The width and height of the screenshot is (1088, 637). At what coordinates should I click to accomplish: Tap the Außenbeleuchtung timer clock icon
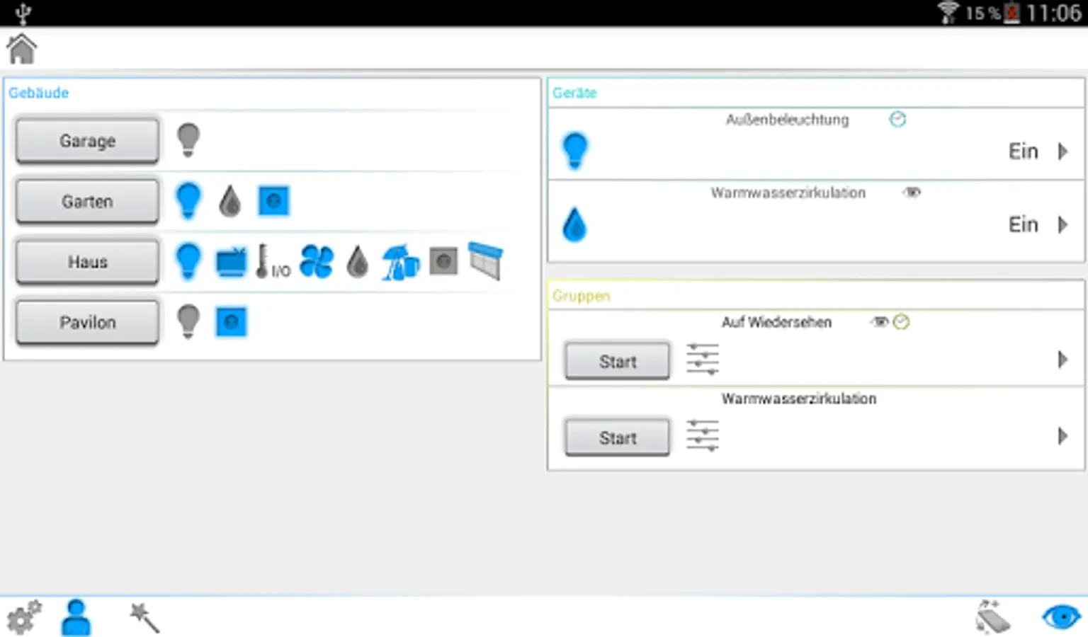897,119
